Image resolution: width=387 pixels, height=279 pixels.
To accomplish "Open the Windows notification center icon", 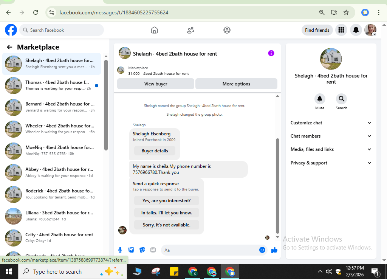I will pos(375,272).
